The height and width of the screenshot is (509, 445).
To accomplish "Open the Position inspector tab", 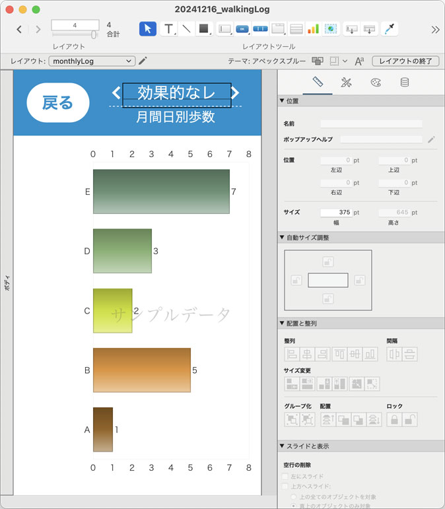I will coord(318,82).
